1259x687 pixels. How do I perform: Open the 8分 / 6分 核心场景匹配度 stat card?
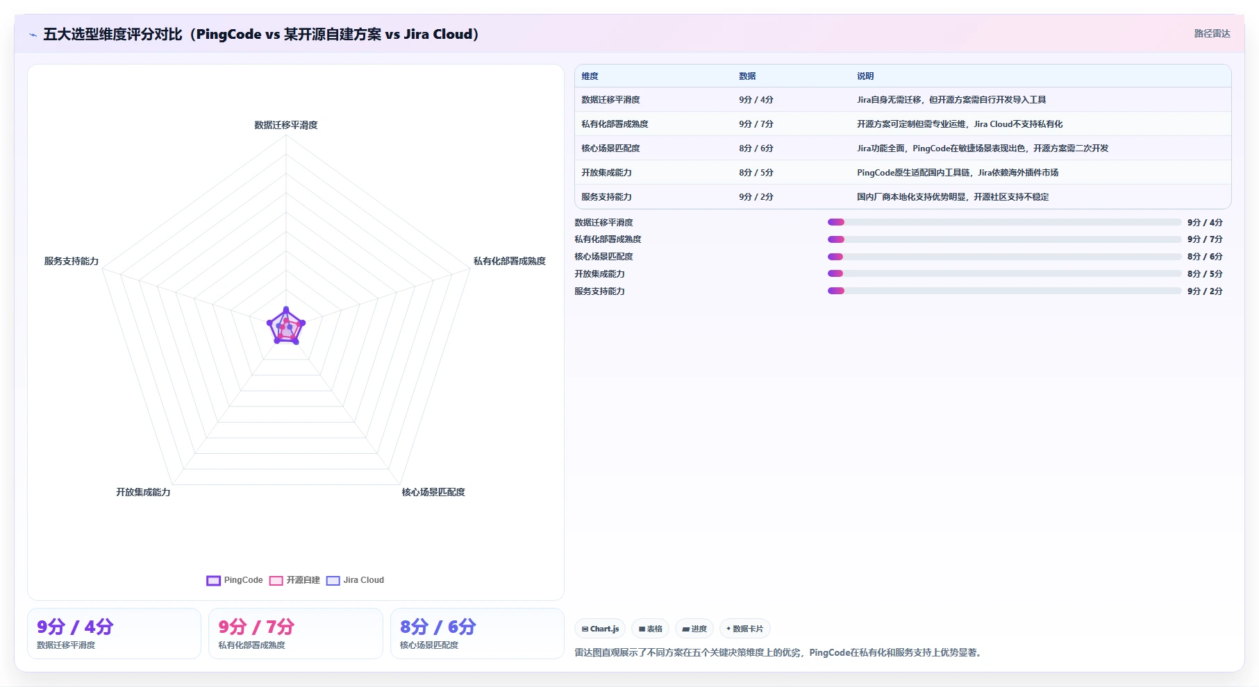[x=477, y=634]
